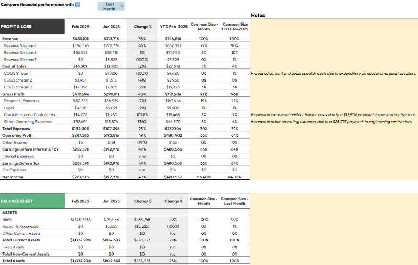This screenshot has height=265, width=418.
Task: Click the $13,507 cost of sales cell
Action: 81,66
